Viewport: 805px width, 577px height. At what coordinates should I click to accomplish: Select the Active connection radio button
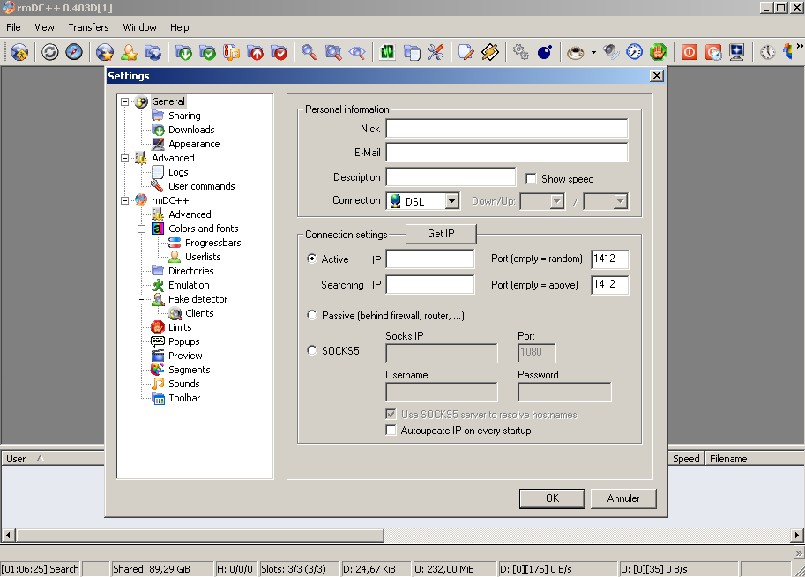[311, 259]
